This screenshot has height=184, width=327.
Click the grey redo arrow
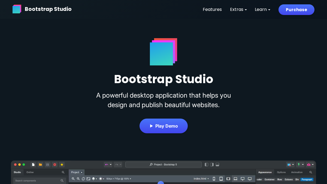pyautogui.click(x=116, y=165)
